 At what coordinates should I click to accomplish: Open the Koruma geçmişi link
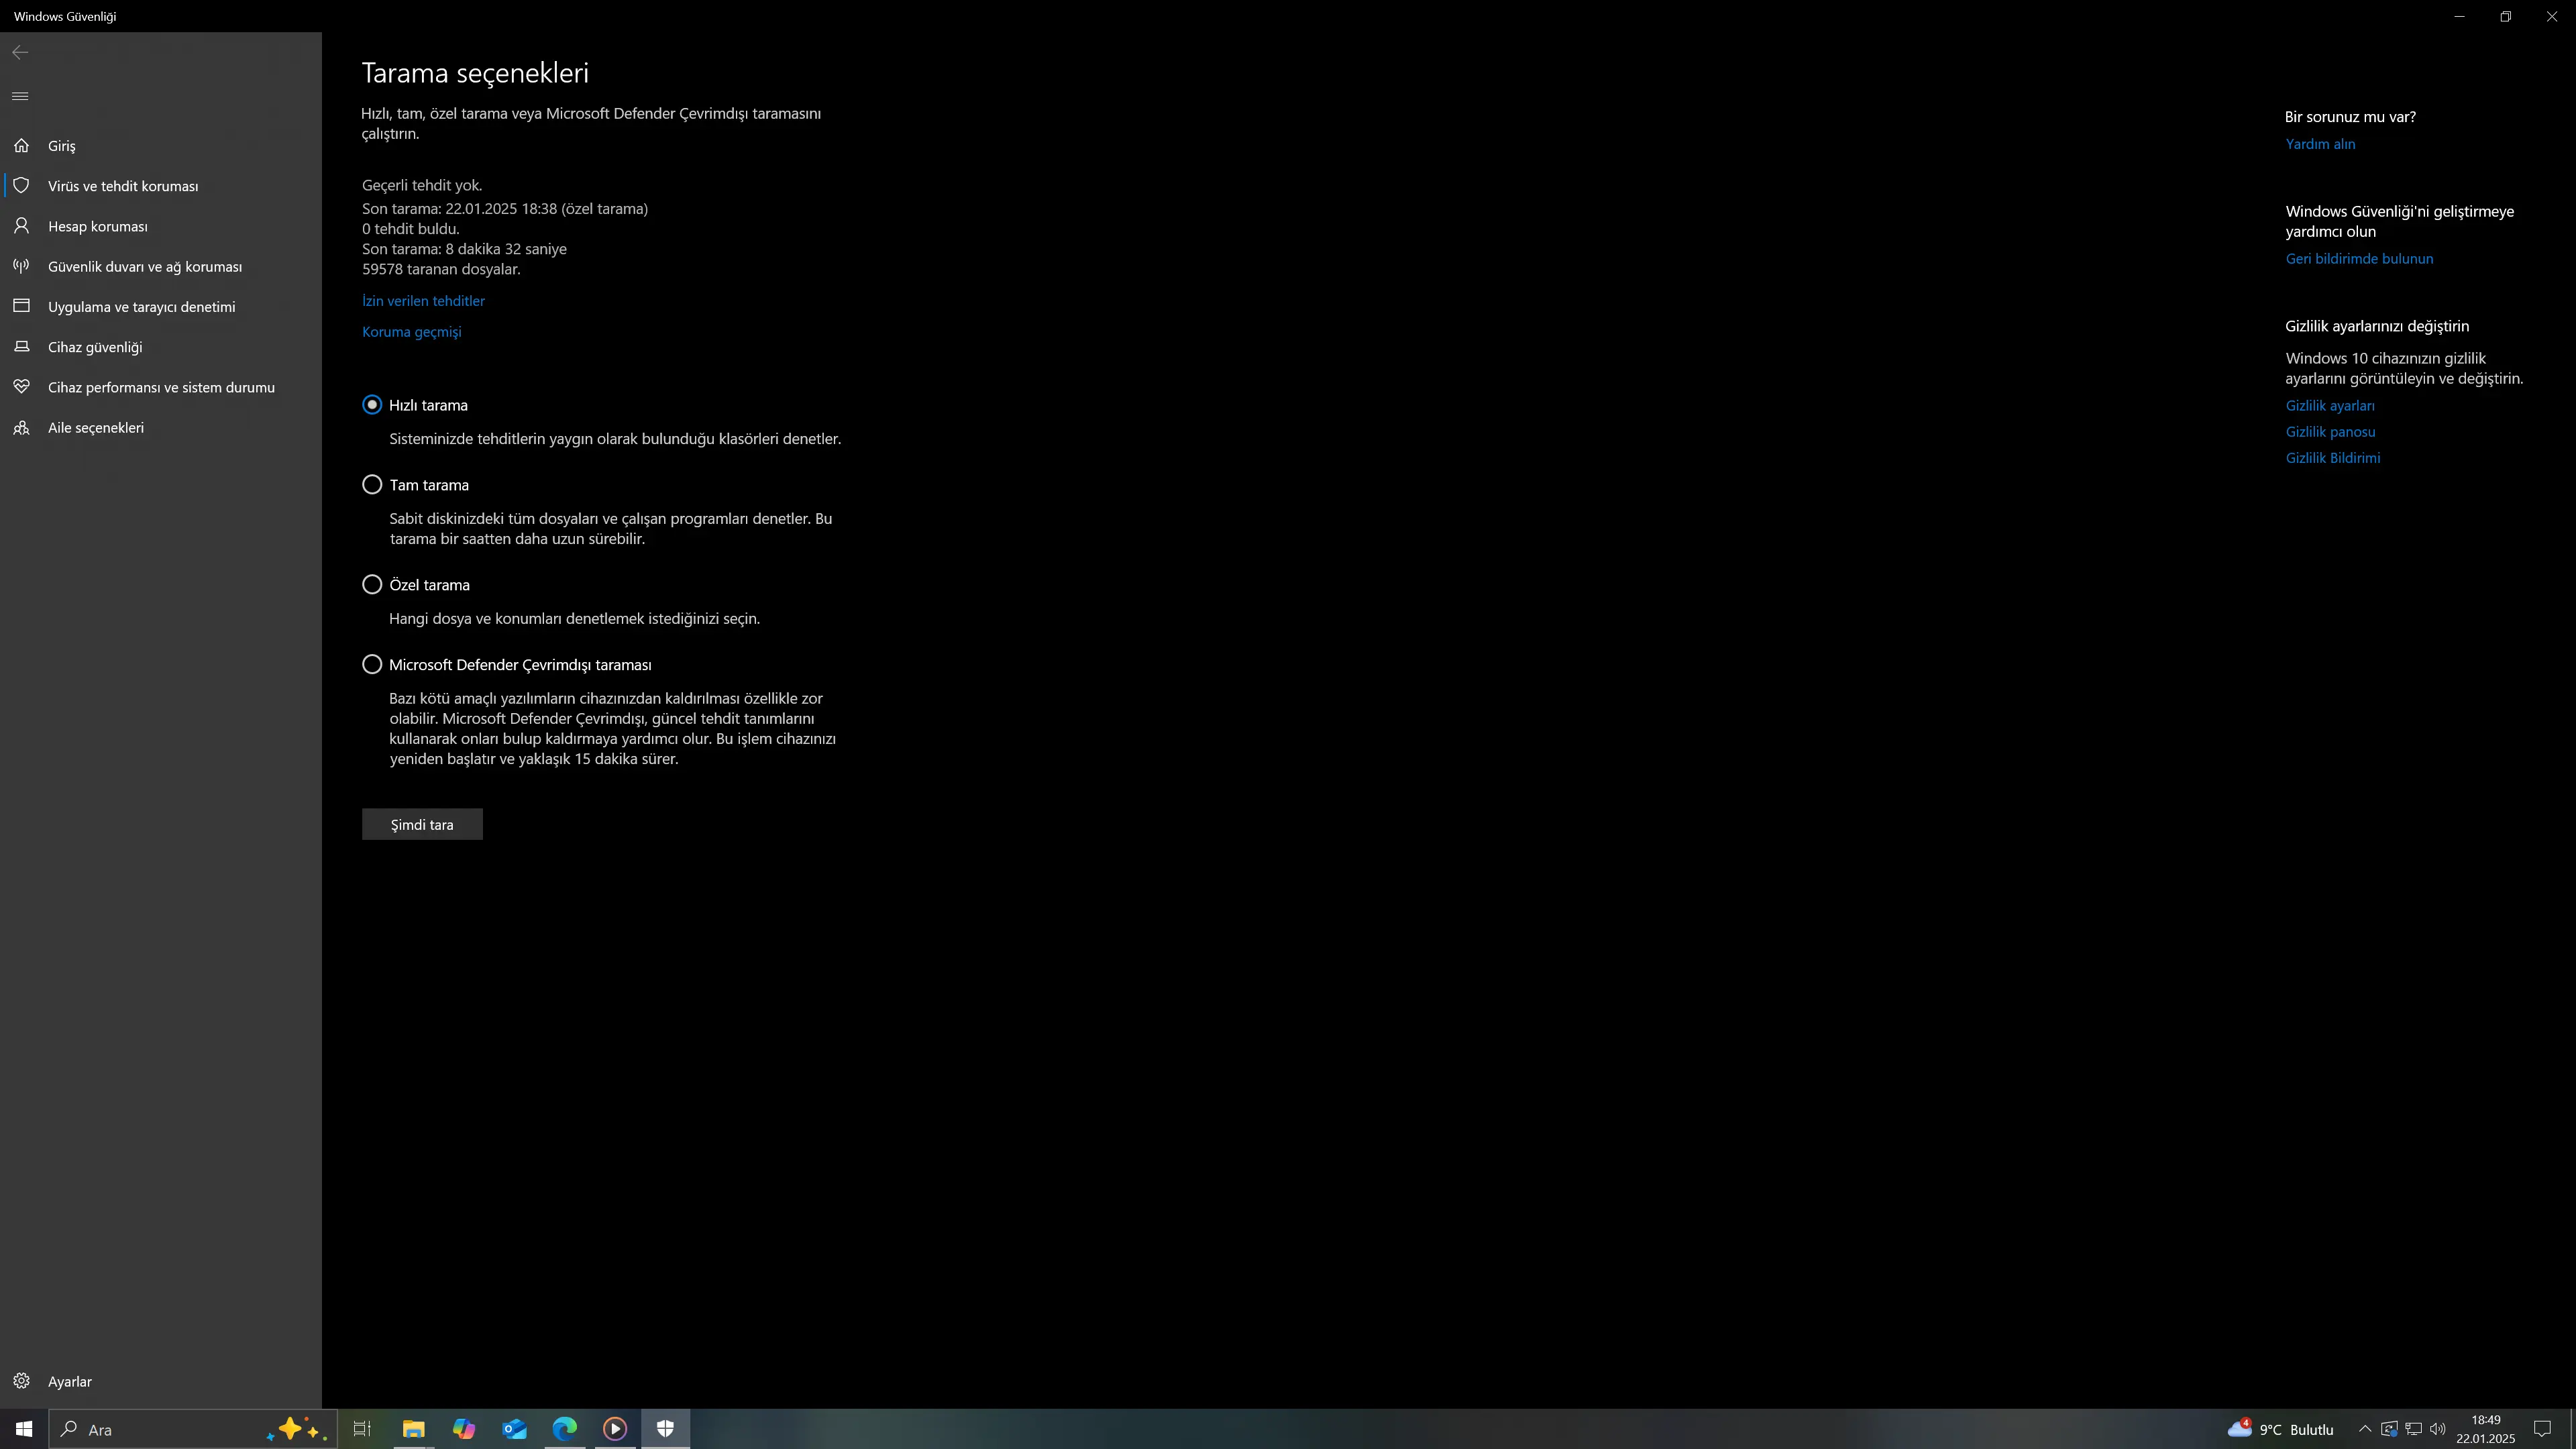[x=412, y=332]
